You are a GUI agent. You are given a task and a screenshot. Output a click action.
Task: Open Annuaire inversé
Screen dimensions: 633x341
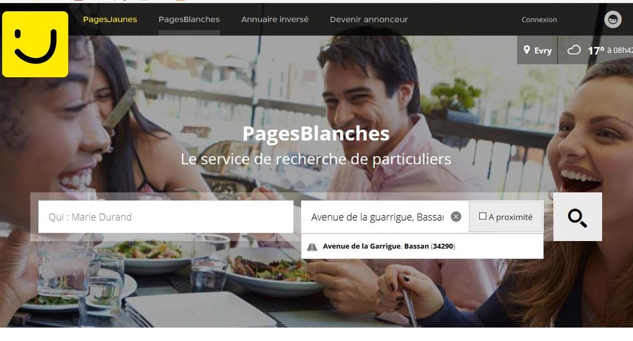(x=275, y=20)
